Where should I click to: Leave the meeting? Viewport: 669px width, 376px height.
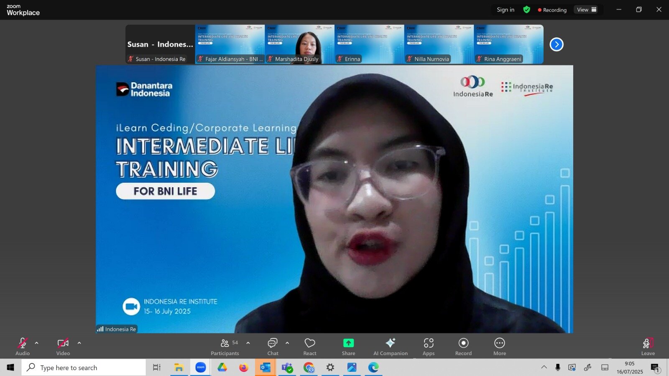pyautogui.click(x=648, y=347)
